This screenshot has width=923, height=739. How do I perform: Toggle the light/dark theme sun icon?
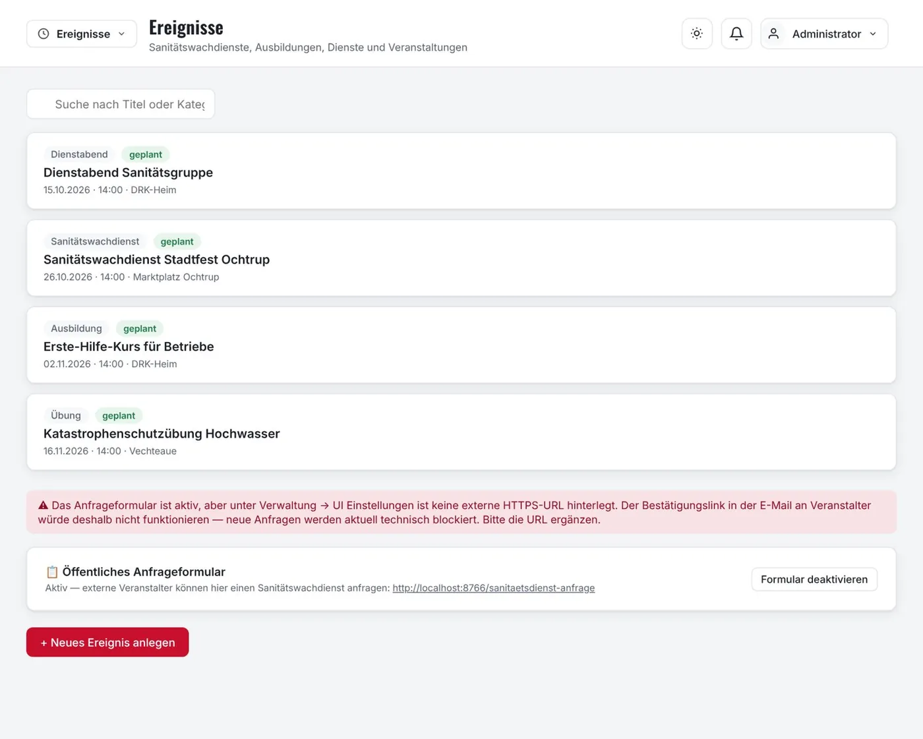tap(697, 34)
